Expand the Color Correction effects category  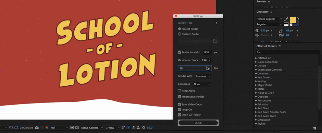(256, 62)
